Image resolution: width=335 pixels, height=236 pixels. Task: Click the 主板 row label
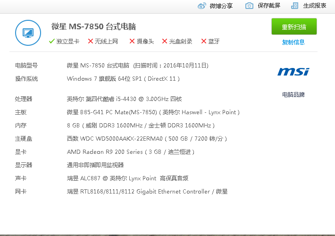[21, 112]
